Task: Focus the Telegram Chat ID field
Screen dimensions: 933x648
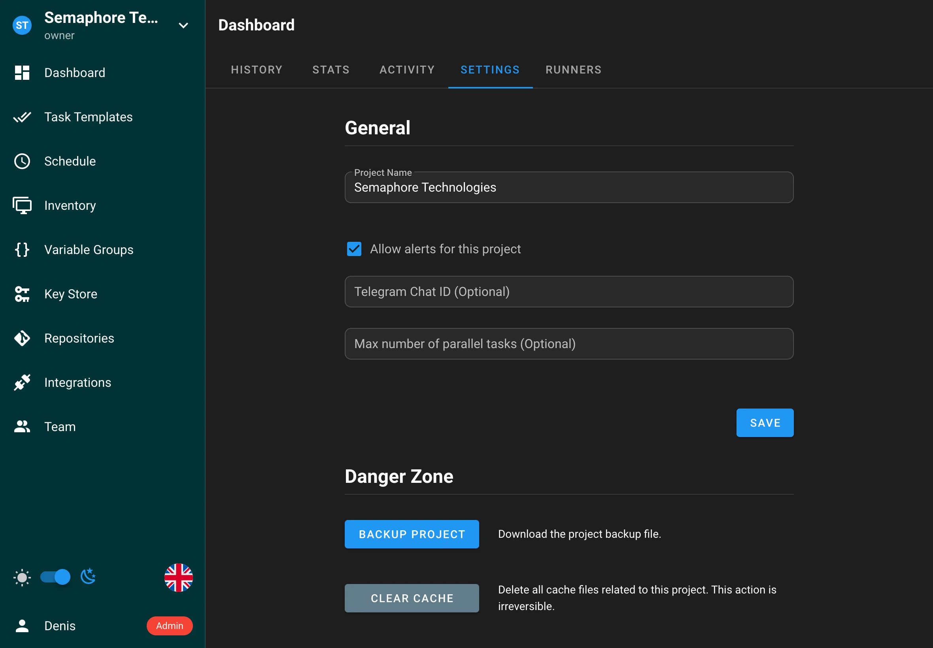Action: coord(568,292)
